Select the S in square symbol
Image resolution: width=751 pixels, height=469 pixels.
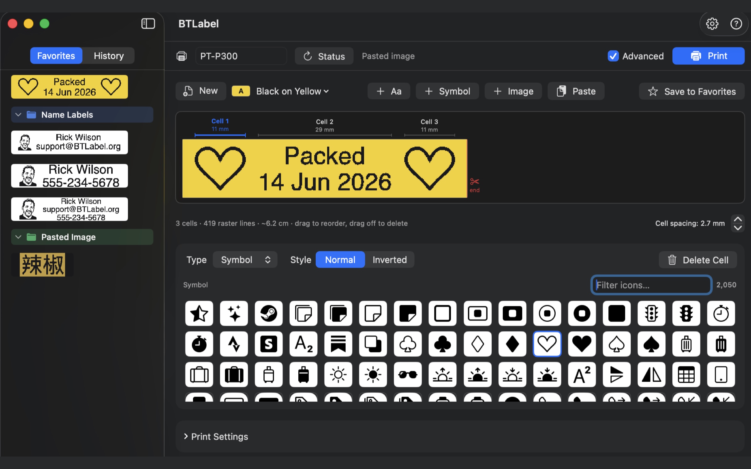[x=268, y=344]
